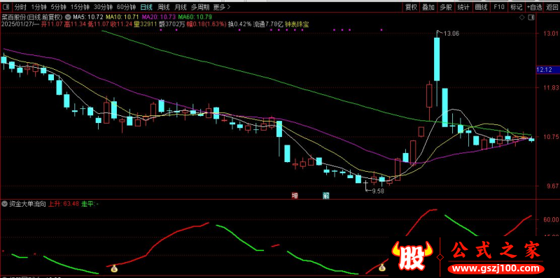
Task: Expand the 更多 period options
Action: click(x=221, y=7)
